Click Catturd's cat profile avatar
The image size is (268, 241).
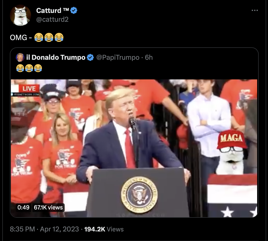click(x=20, y=15)
